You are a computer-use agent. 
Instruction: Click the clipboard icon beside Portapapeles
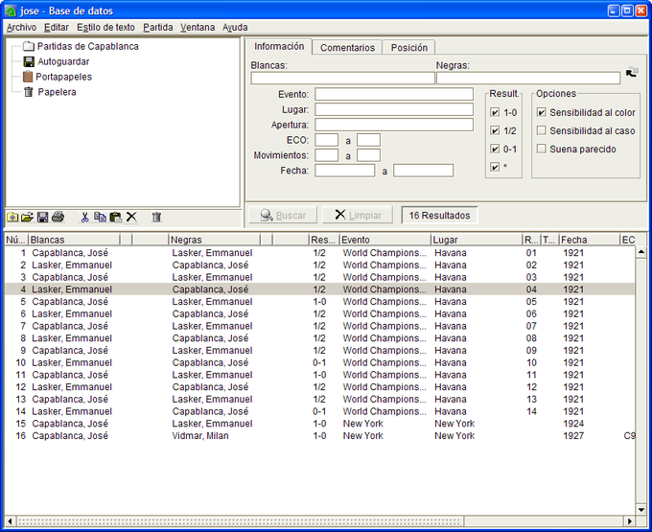click(x=28, y=77)
